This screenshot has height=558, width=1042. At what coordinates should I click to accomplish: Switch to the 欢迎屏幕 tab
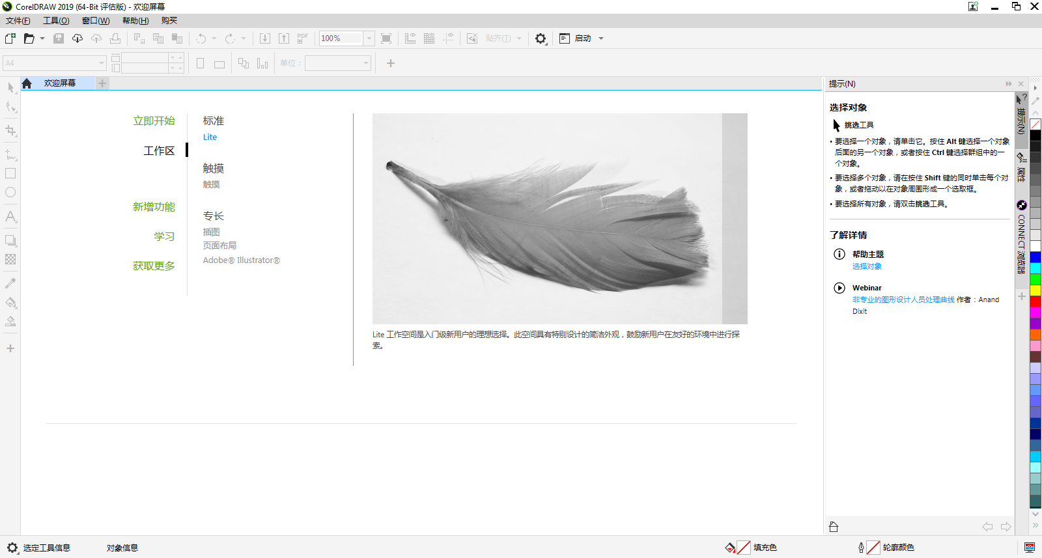tap(60, 83)
